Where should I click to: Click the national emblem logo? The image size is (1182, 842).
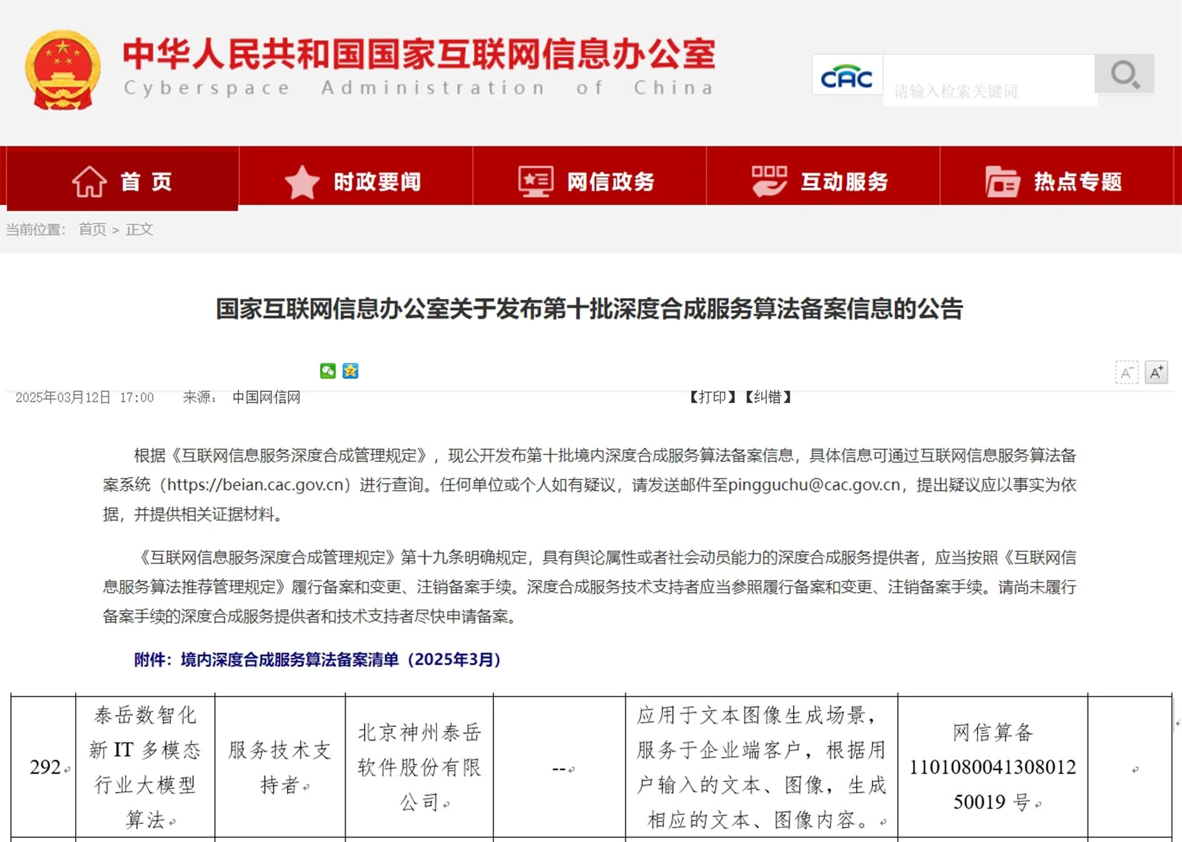pyautogui.click(x=63, y=70)
